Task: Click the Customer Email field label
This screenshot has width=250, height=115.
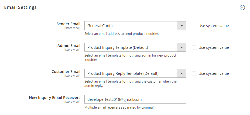Action: tap(66, 72)
